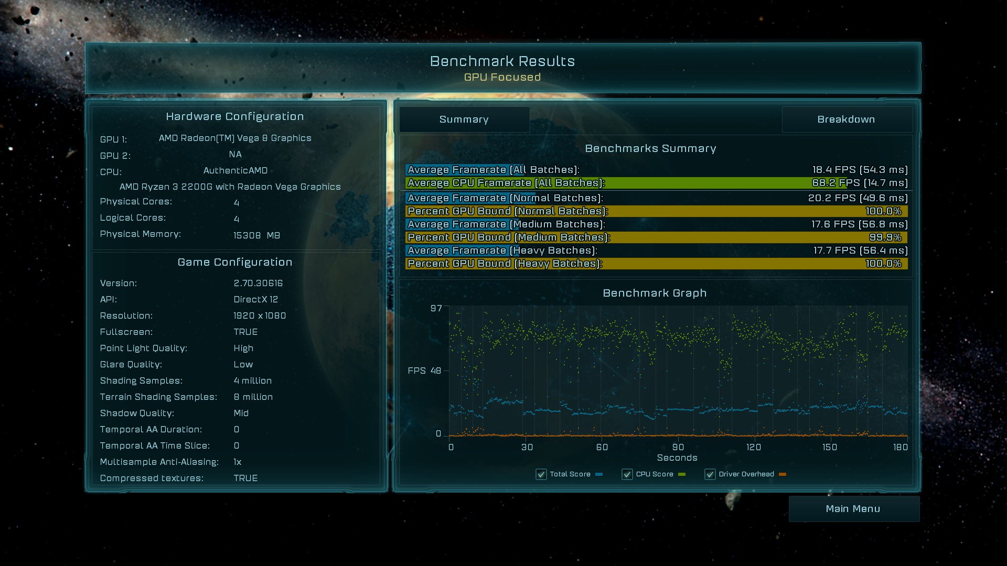Return to the Main Menu
This screenshot has width=1007, height=566.
coord(853,509)
